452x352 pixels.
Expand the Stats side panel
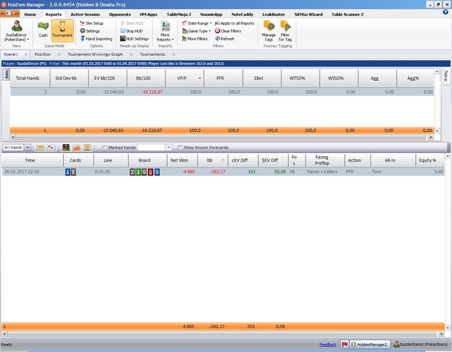point(6,74)
